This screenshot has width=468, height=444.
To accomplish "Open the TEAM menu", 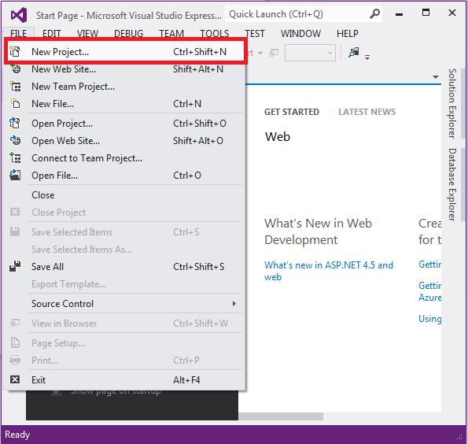I will pyautogui.click(x=171, y=34).
